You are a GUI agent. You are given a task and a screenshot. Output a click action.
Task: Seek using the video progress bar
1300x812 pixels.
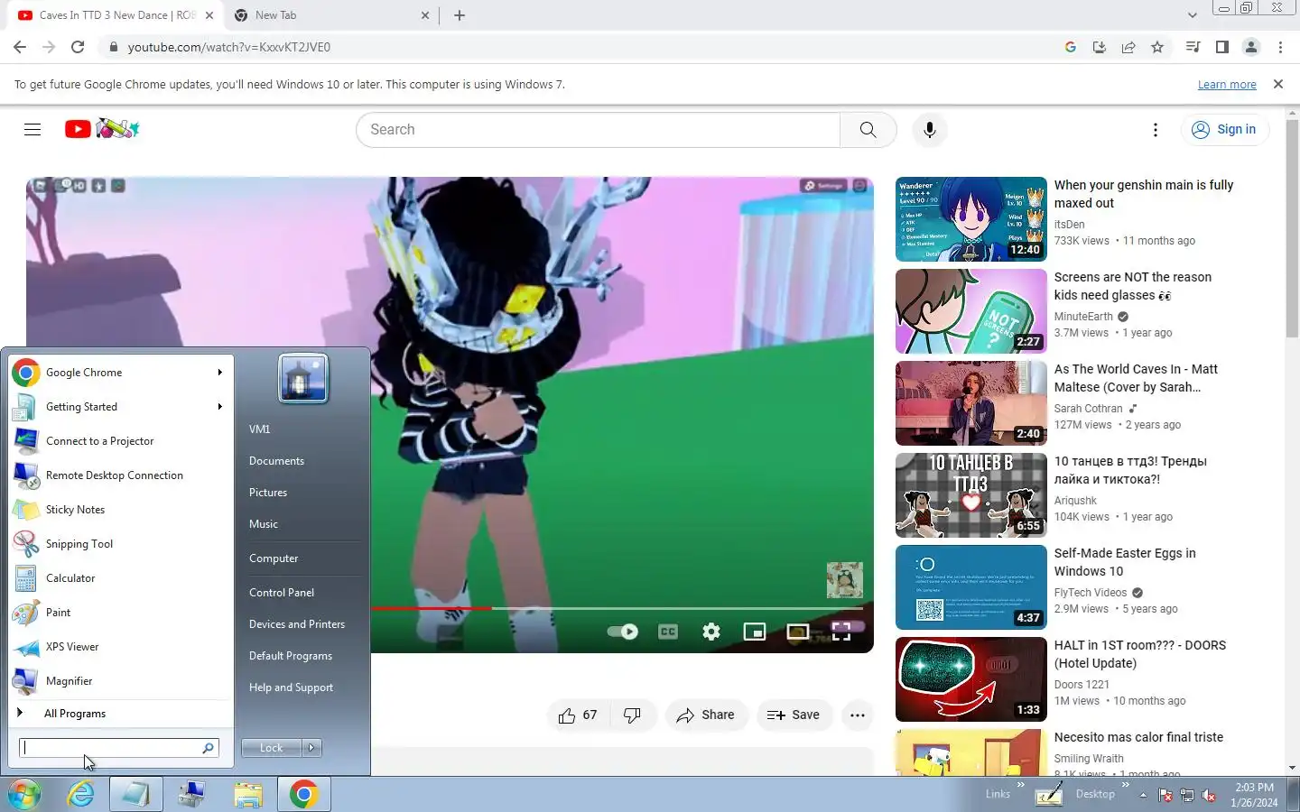pos(617,608)
